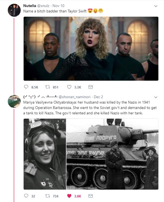
Task: Enlarge the portrait photo of the tank driver
Action: pos(45,154)
